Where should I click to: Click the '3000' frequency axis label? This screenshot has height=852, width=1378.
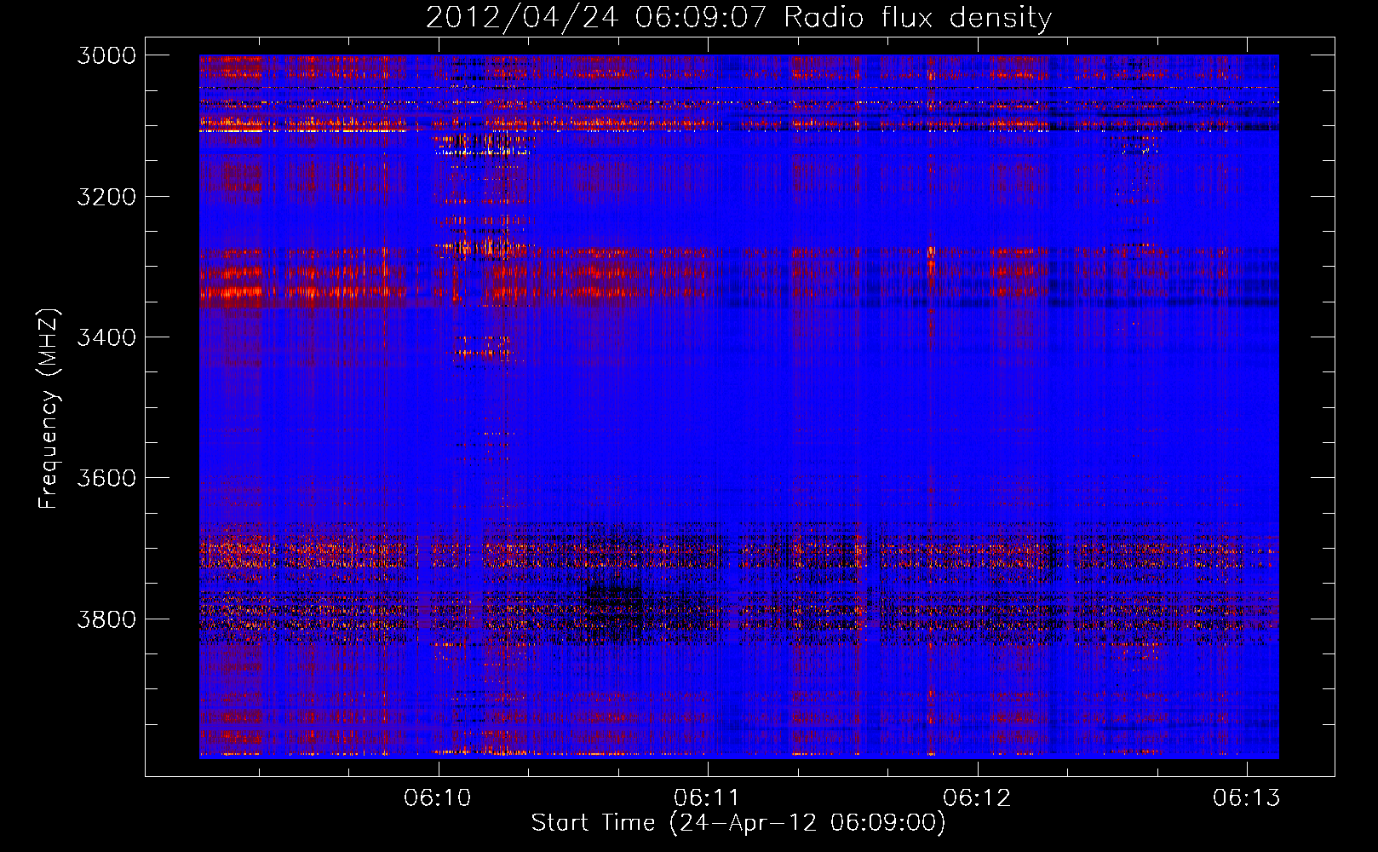click(x=106, y=55)
